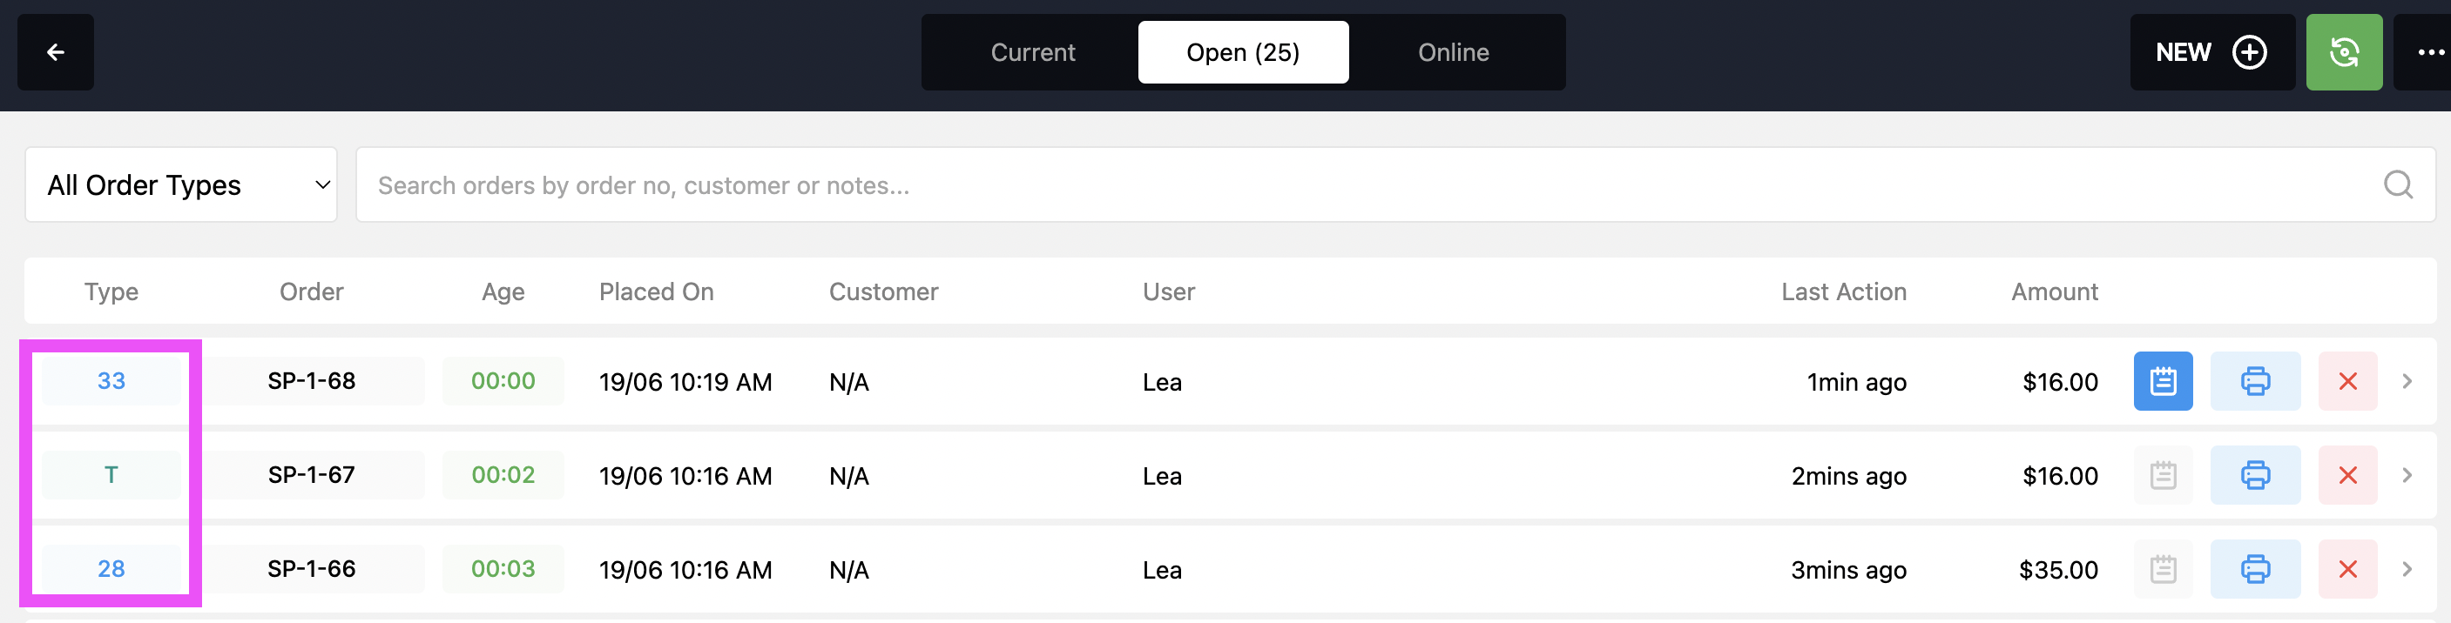Open the three-dots more options menu
The height and width of the screenshot is (623, 2451).
click(2426, 52)
